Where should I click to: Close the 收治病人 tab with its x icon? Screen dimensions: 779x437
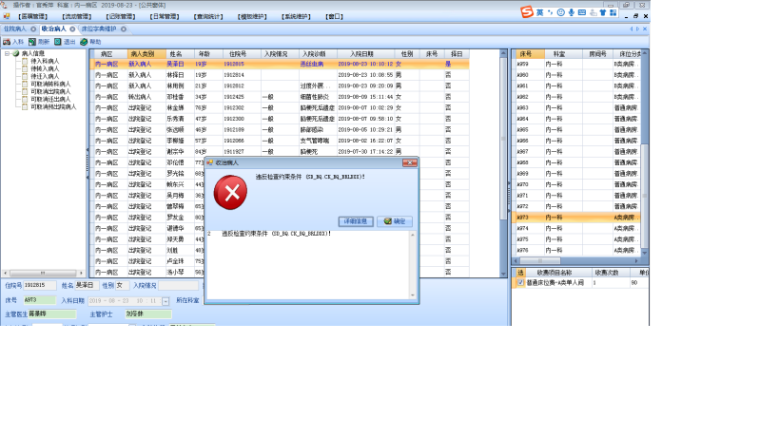point(72,29)
